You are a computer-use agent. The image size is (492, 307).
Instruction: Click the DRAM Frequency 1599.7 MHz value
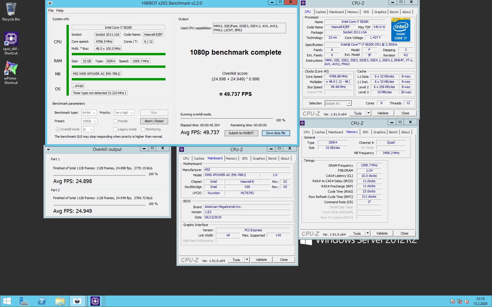369,165
